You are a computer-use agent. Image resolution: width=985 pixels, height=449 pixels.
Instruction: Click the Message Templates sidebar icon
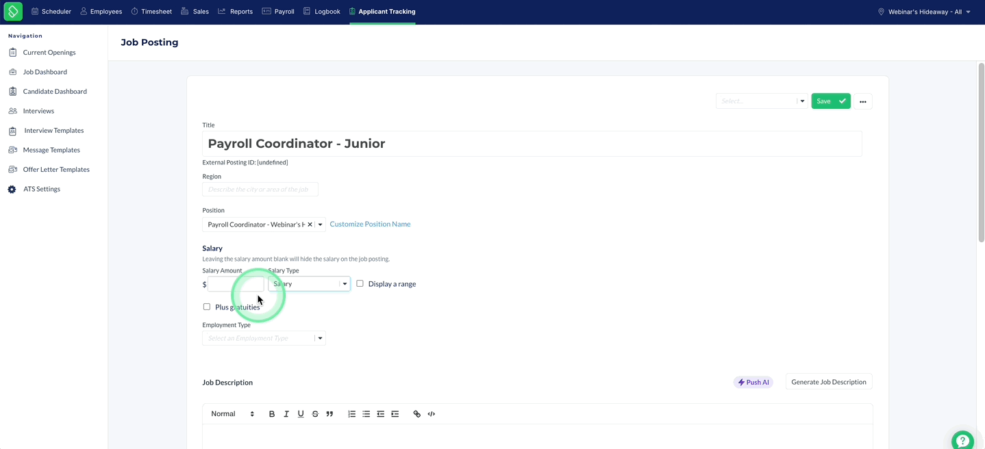tap(12, 150)
